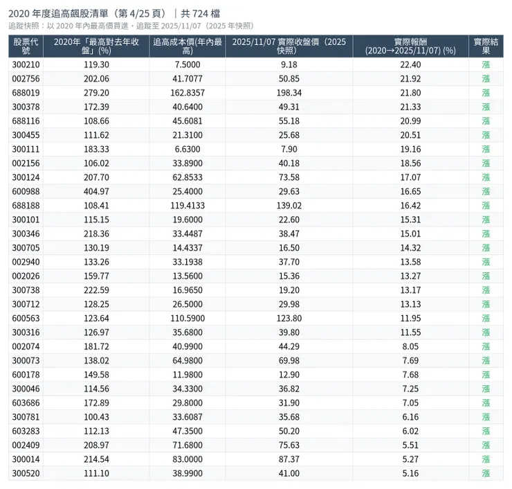Select stock code 300111
Screen dimensions: 512x489
(x=26, y=149)
